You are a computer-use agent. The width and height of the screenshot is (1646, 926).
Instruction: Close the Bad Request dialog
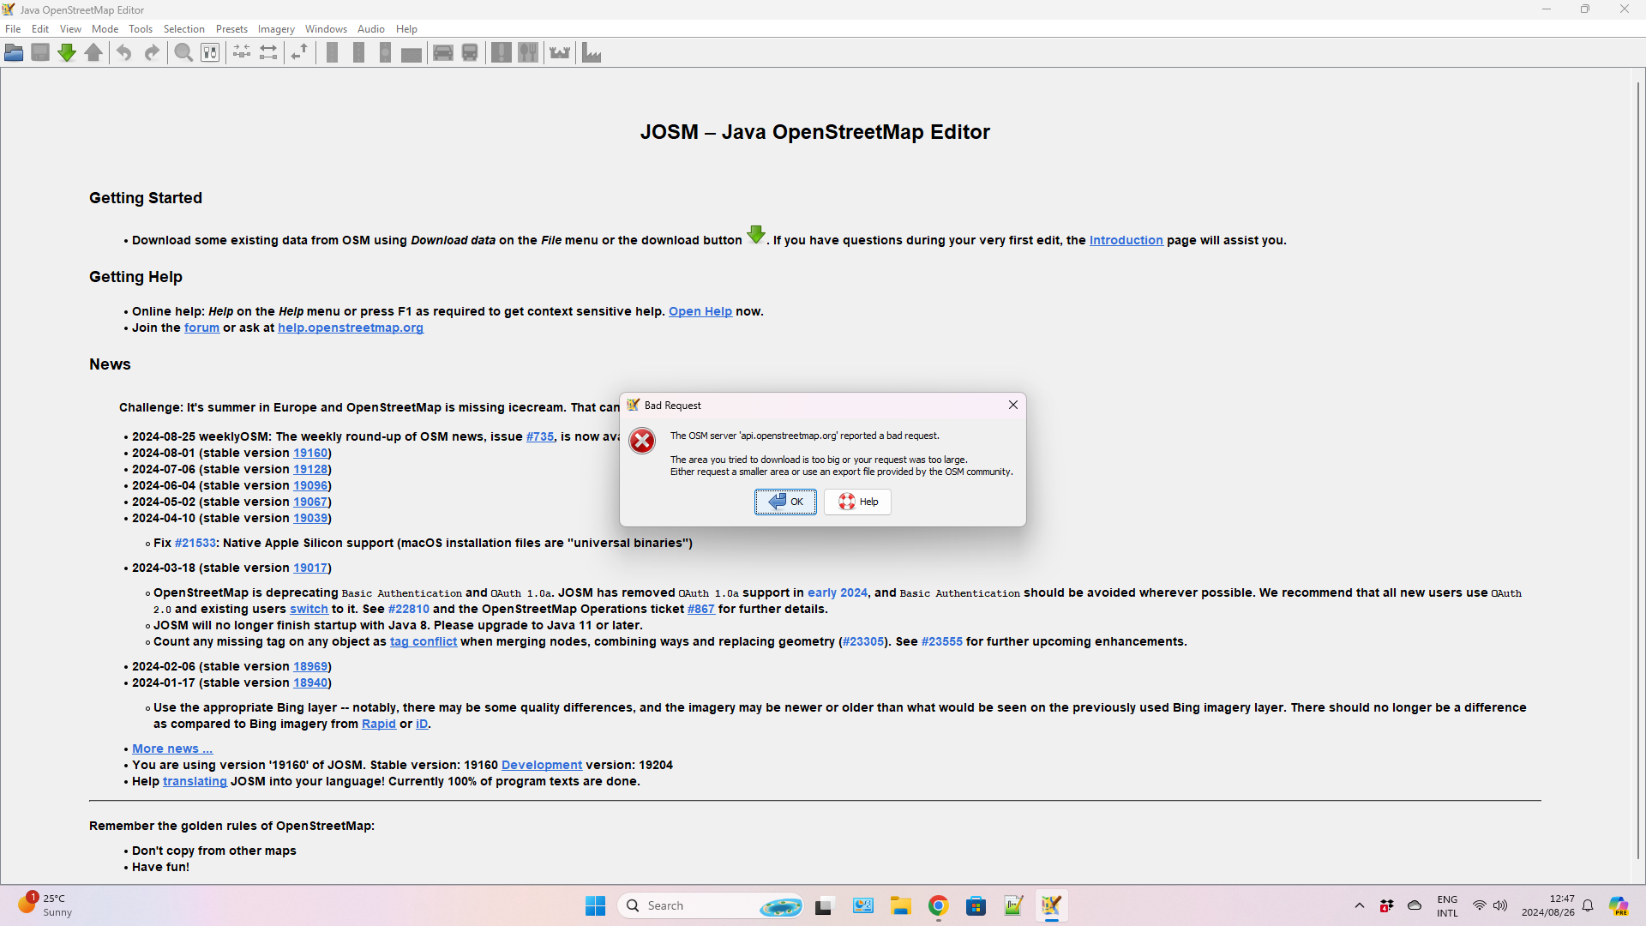point(1012,405)
